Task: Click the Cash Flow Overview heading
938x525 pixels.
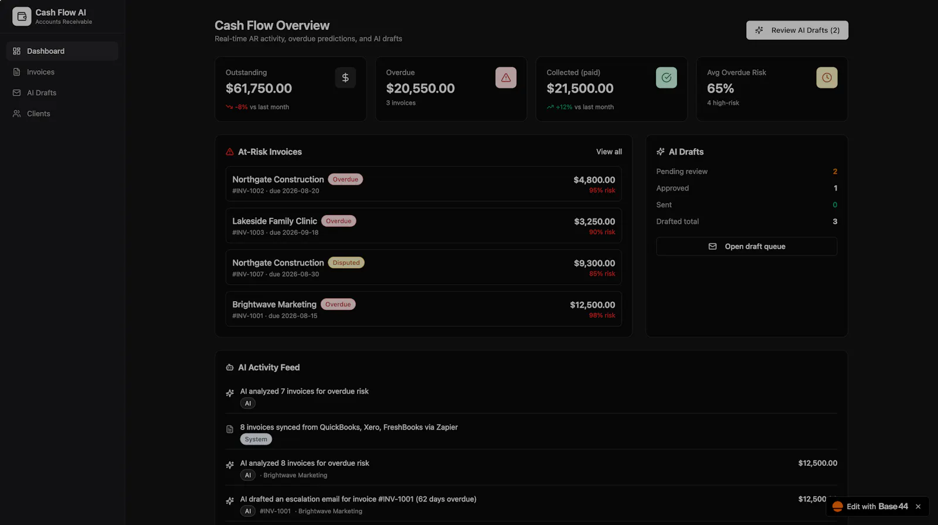Action: tap(272, 26)
